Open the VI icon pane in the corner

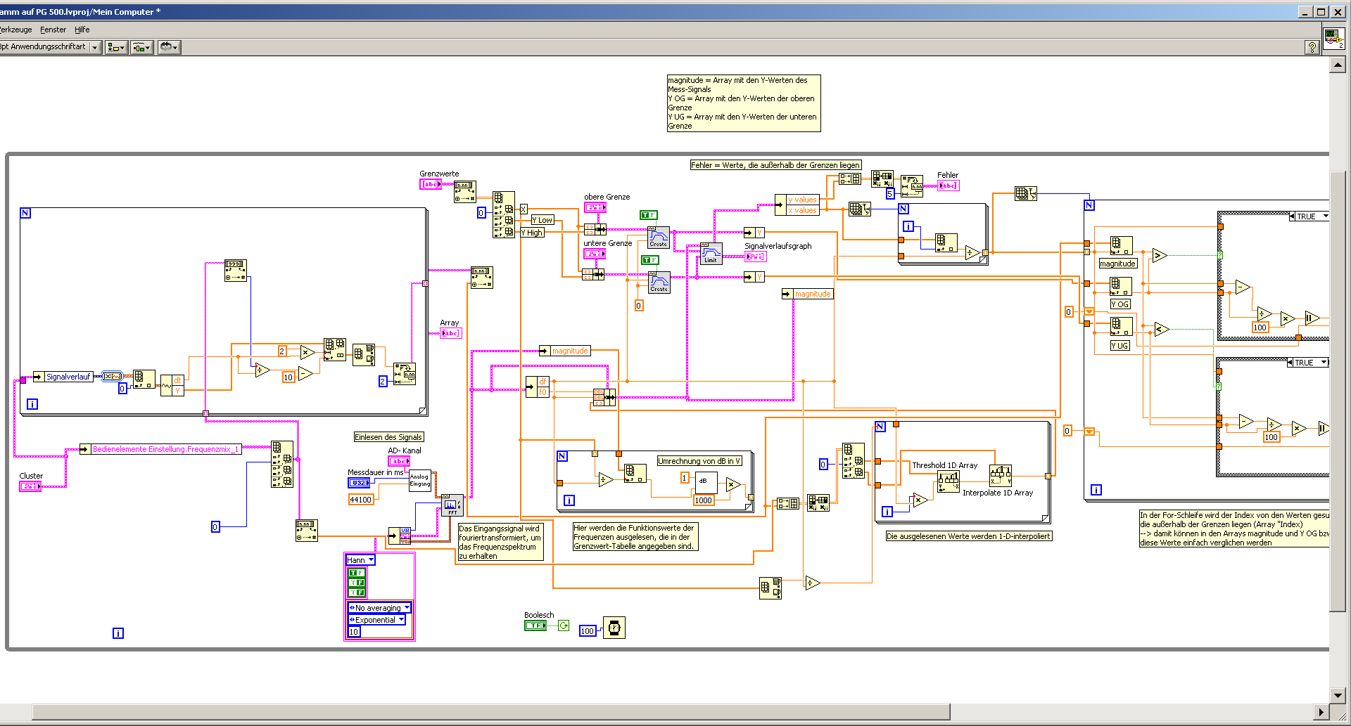pos(1333,37)
